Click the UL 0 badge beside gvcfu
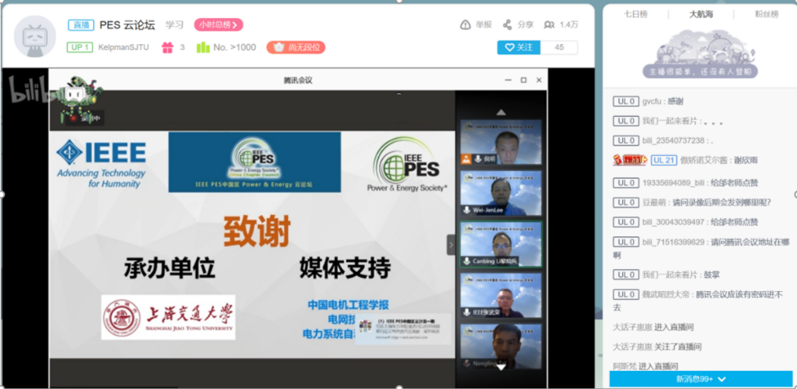797x389 pixels. point(625,101)
